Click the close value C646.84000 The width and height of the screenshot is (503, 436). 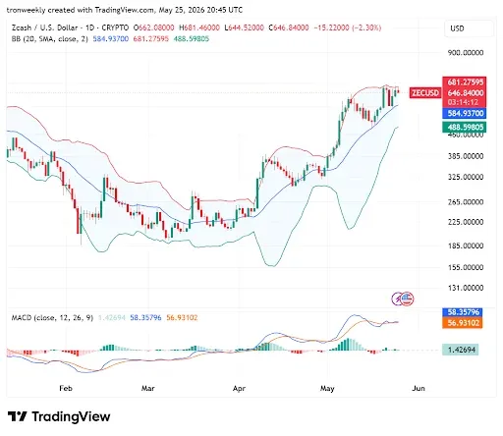[x=289, y=27]
